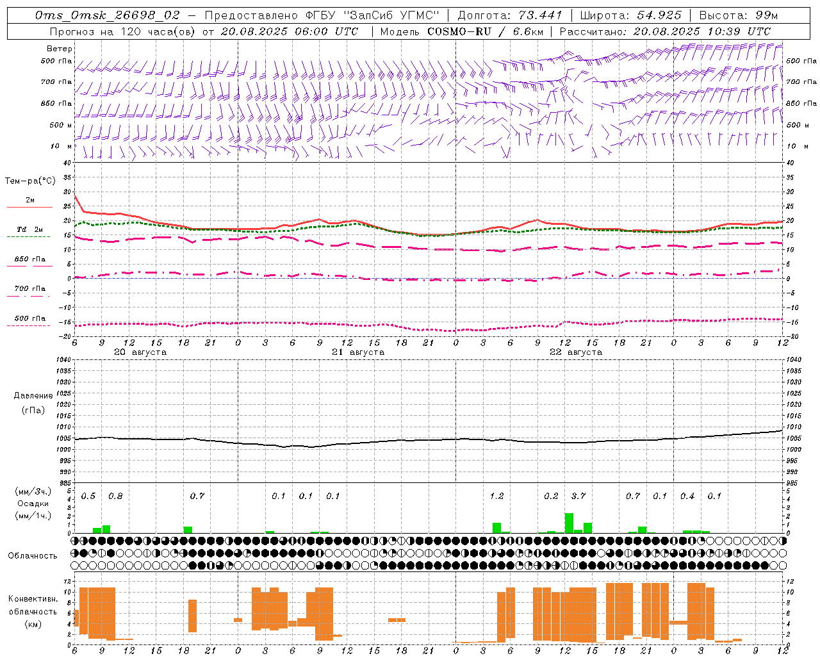Click the 0.8 precipitation total value

coord(115,496)
